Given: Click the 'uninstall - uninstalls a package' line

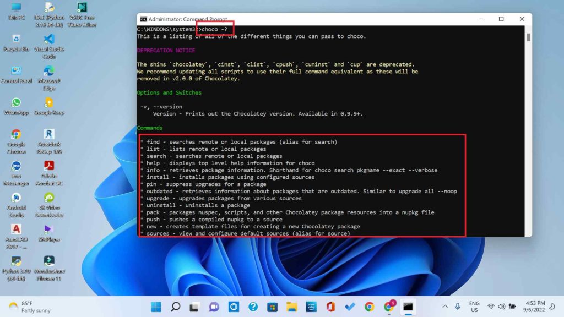Looking at the screenshot, I should pyautogui.click(x=195, y=206).
